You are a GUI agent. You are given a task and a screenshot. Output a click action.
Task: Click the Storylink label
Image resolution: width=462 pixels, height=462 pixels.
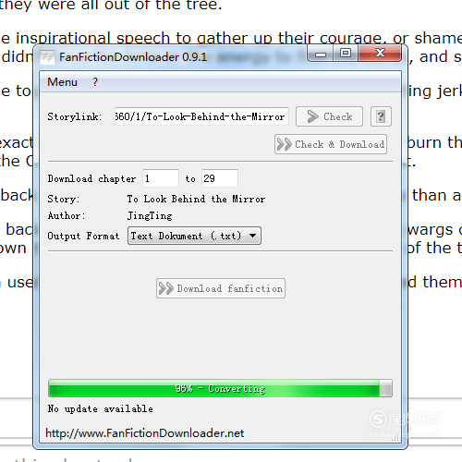74,116
